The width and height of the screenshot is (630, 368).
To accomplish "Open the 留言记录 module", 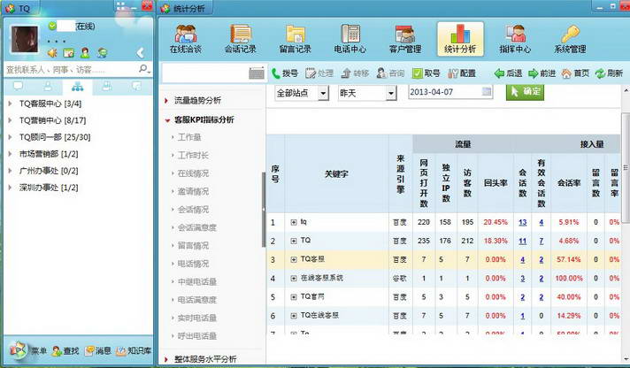I will 296,39.
